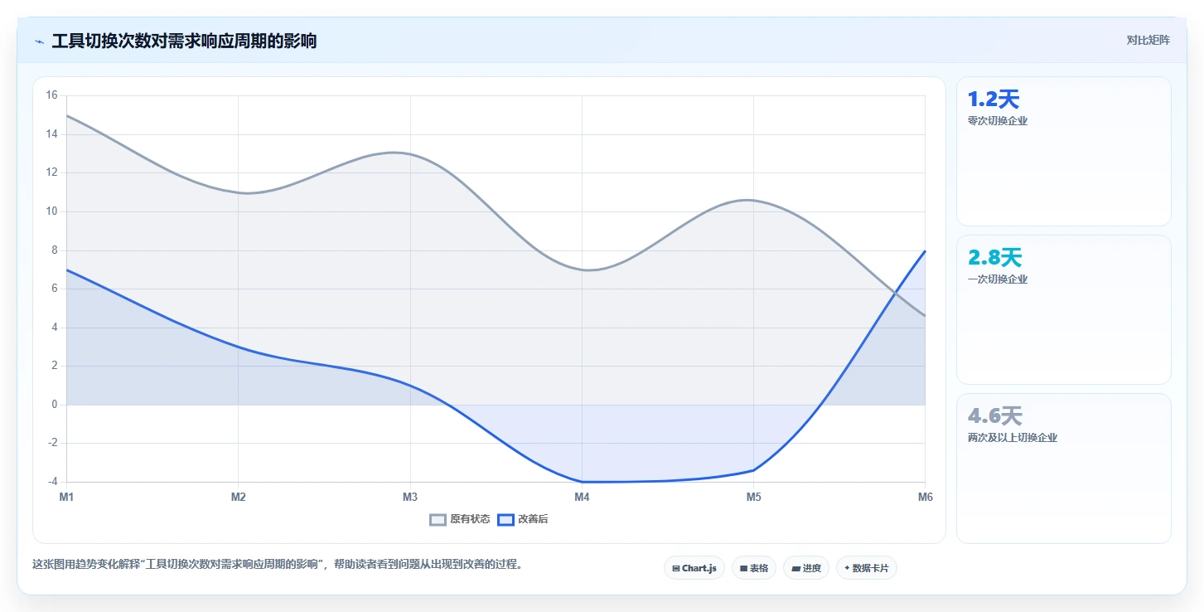The image size is (1204, 612).
Task: Toggle the 原有状态 legend item
Action: (x=460, y=519)
